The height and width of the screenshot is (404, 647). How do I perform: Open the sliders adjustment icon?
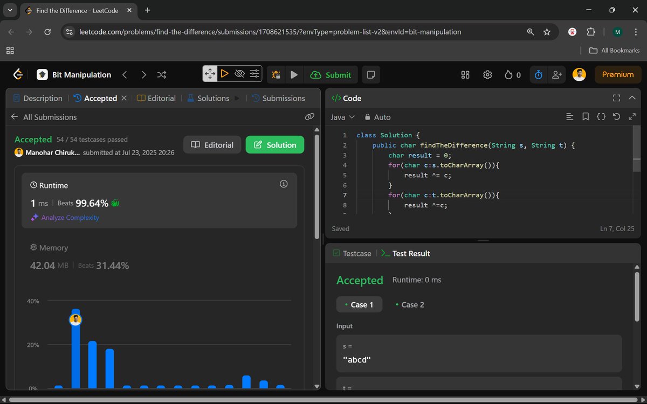[254, 74]
